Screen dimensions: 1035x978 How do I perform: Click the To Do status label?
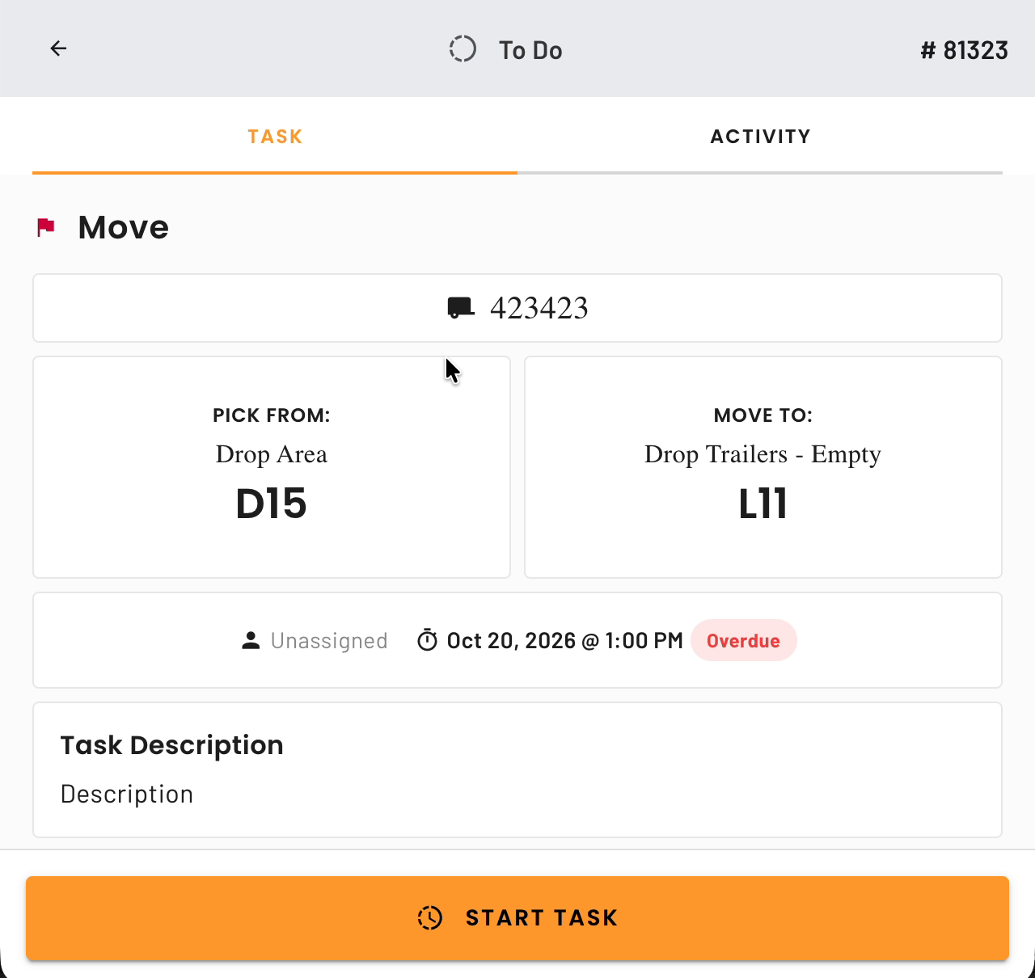(530, 50)
